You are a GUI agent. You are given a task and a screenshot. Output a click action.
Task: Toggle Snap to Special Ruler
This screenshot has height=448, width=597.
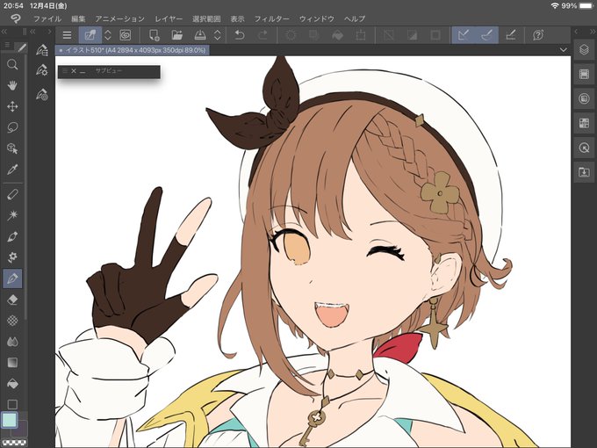487,35
